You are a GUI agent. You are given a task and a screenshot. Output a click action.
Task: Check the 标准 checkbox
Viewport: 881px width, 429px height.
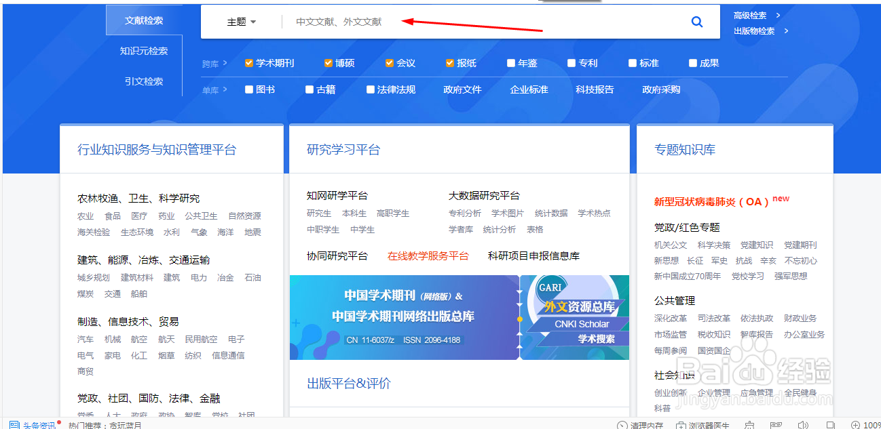633,63
